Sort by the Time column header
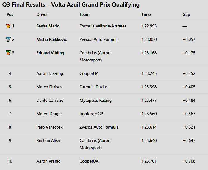This screenshot has width=208, height=170. [146, 14]
